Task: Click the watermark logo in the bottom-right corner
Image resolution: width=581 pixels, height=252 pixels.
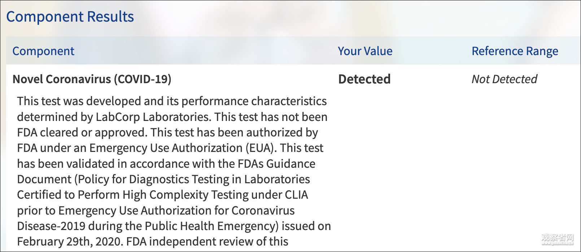Action: point(557,238)
